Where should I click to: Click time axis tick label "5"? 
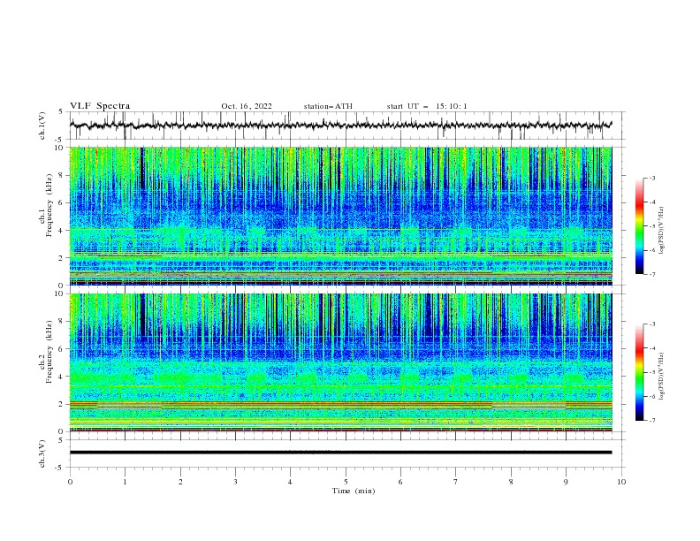(346, 482)
